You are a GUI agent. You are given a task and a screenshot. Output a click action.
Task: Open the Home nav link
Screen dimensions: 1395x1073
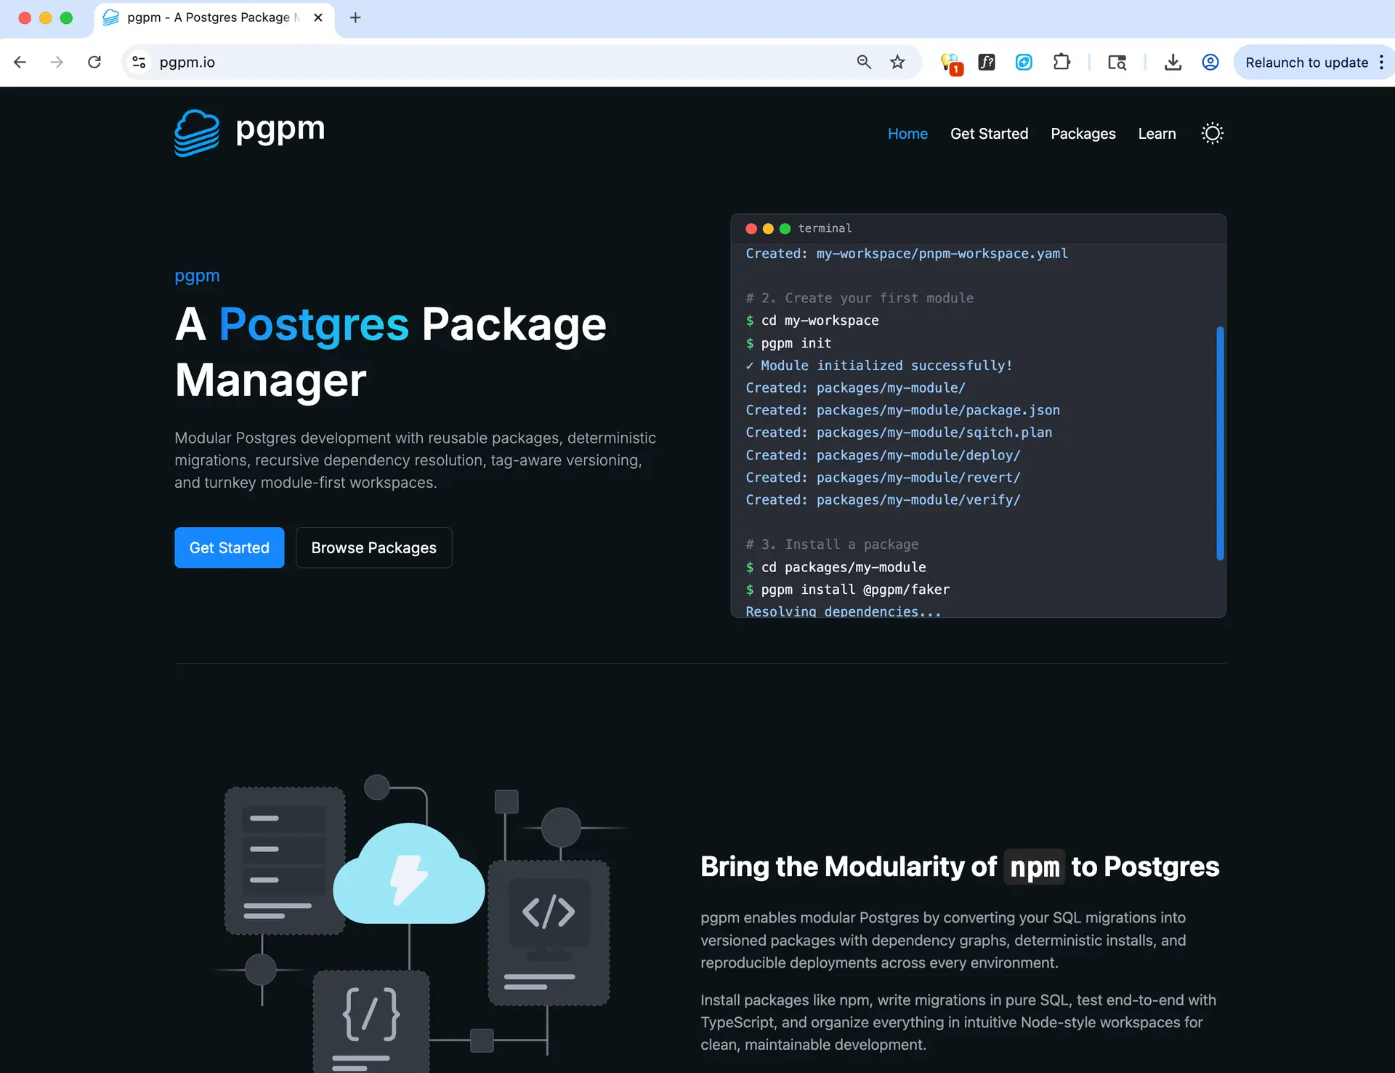pyautogui.click(x=907, y=134)
